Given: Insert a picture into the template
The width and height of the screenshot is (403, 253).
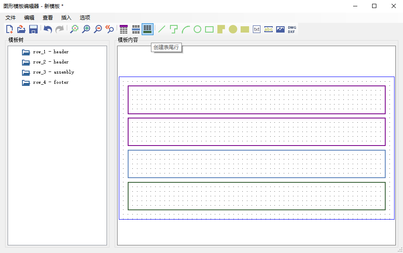Looking at the screenshot, I should click(x=280, y=29).
